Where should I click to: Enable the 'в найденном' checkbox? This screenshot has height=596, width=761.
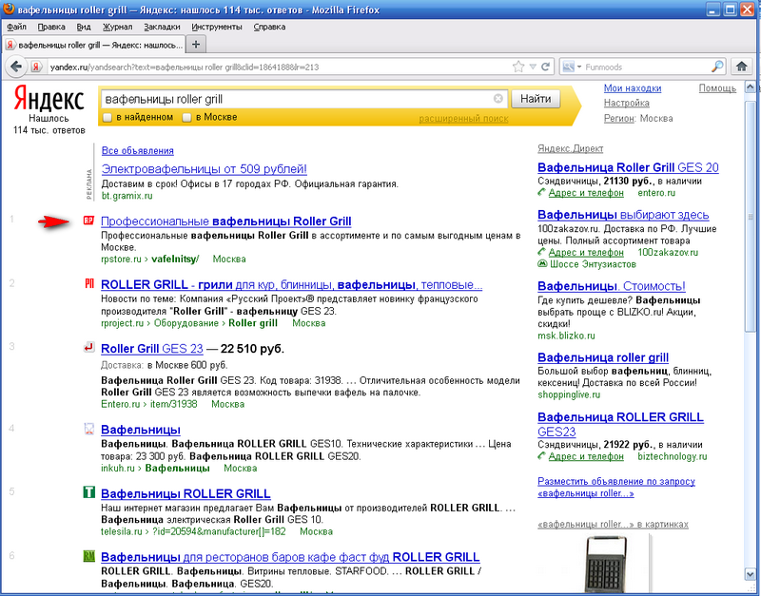[107, 117]
